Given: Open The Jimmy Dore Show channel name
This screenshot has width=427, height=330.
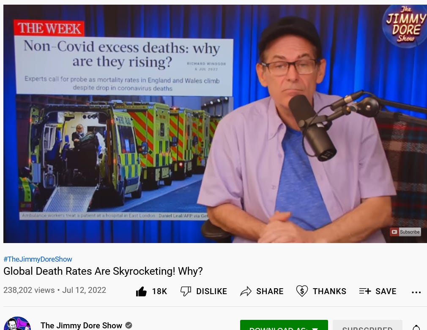Looking at the screenshot, I should tap(81, 325).
